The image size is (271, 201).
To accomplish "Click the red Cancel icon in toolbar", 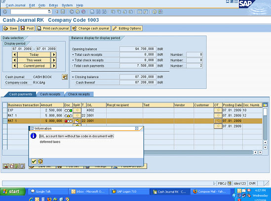I will pos(83,11).
